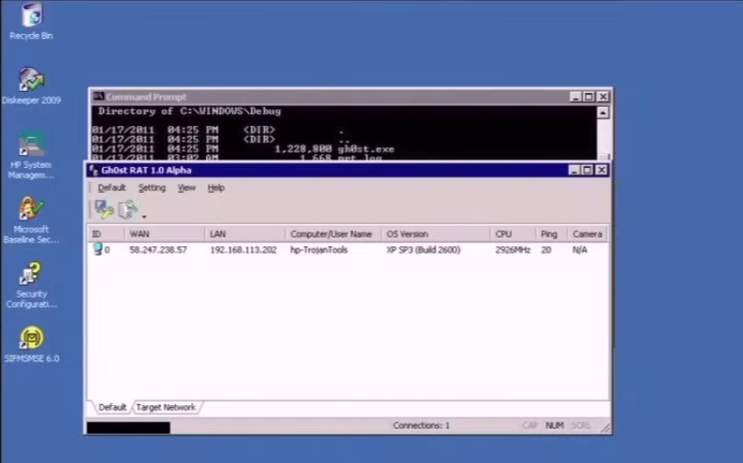Click the 2926MHz CPU value
This screenshot has width=743, height=463.
click(x=513, y=250)
